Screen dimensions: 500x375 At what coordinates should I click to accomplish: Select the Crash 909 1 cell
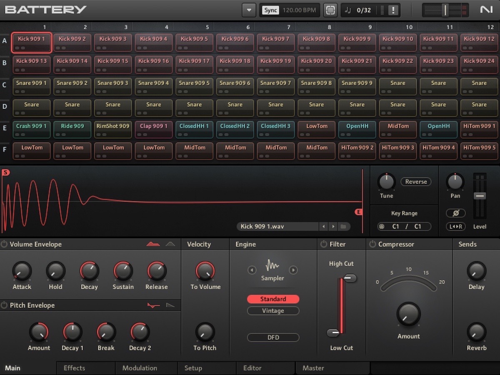(x=32, y=129)
